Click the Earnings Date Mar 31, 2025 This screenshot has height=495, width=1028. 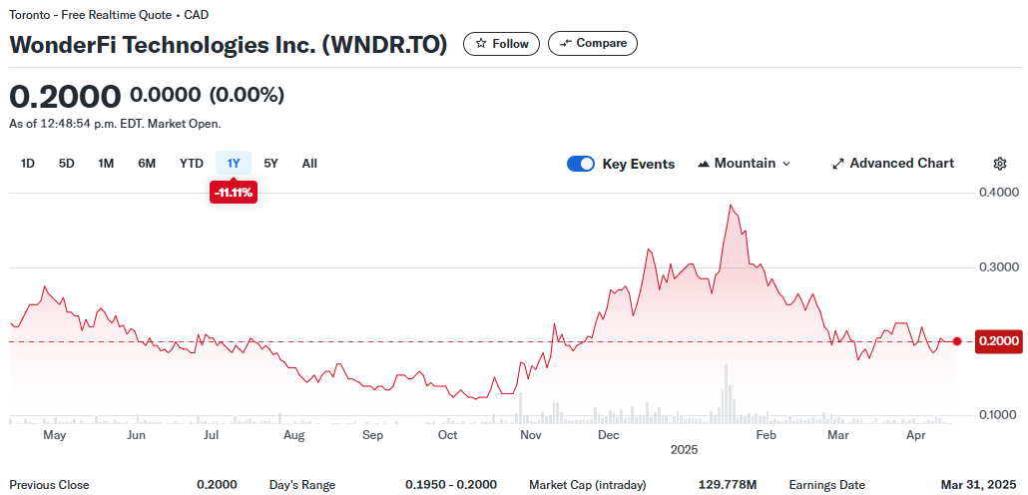[x=979, y=485]
